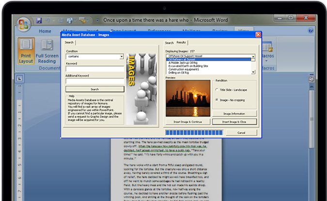The width and height of the screenshot is (327, 201).
Task: Restore down the Word window
Action: (291, 18)
